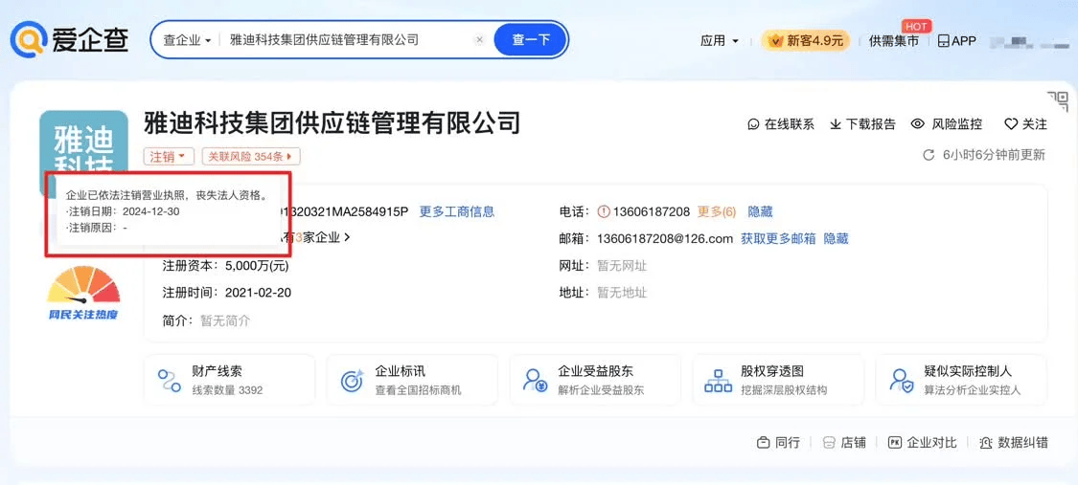
Task: Expand 更多(6) phone numbers
Action: [x=717, y=212]
